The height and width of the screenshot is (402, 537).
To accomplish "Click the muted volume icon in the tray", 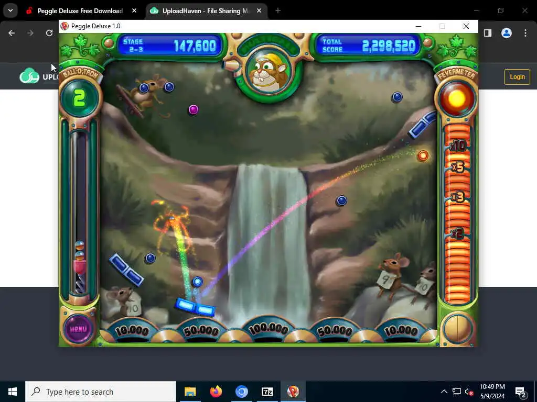I will click(469, 392).
